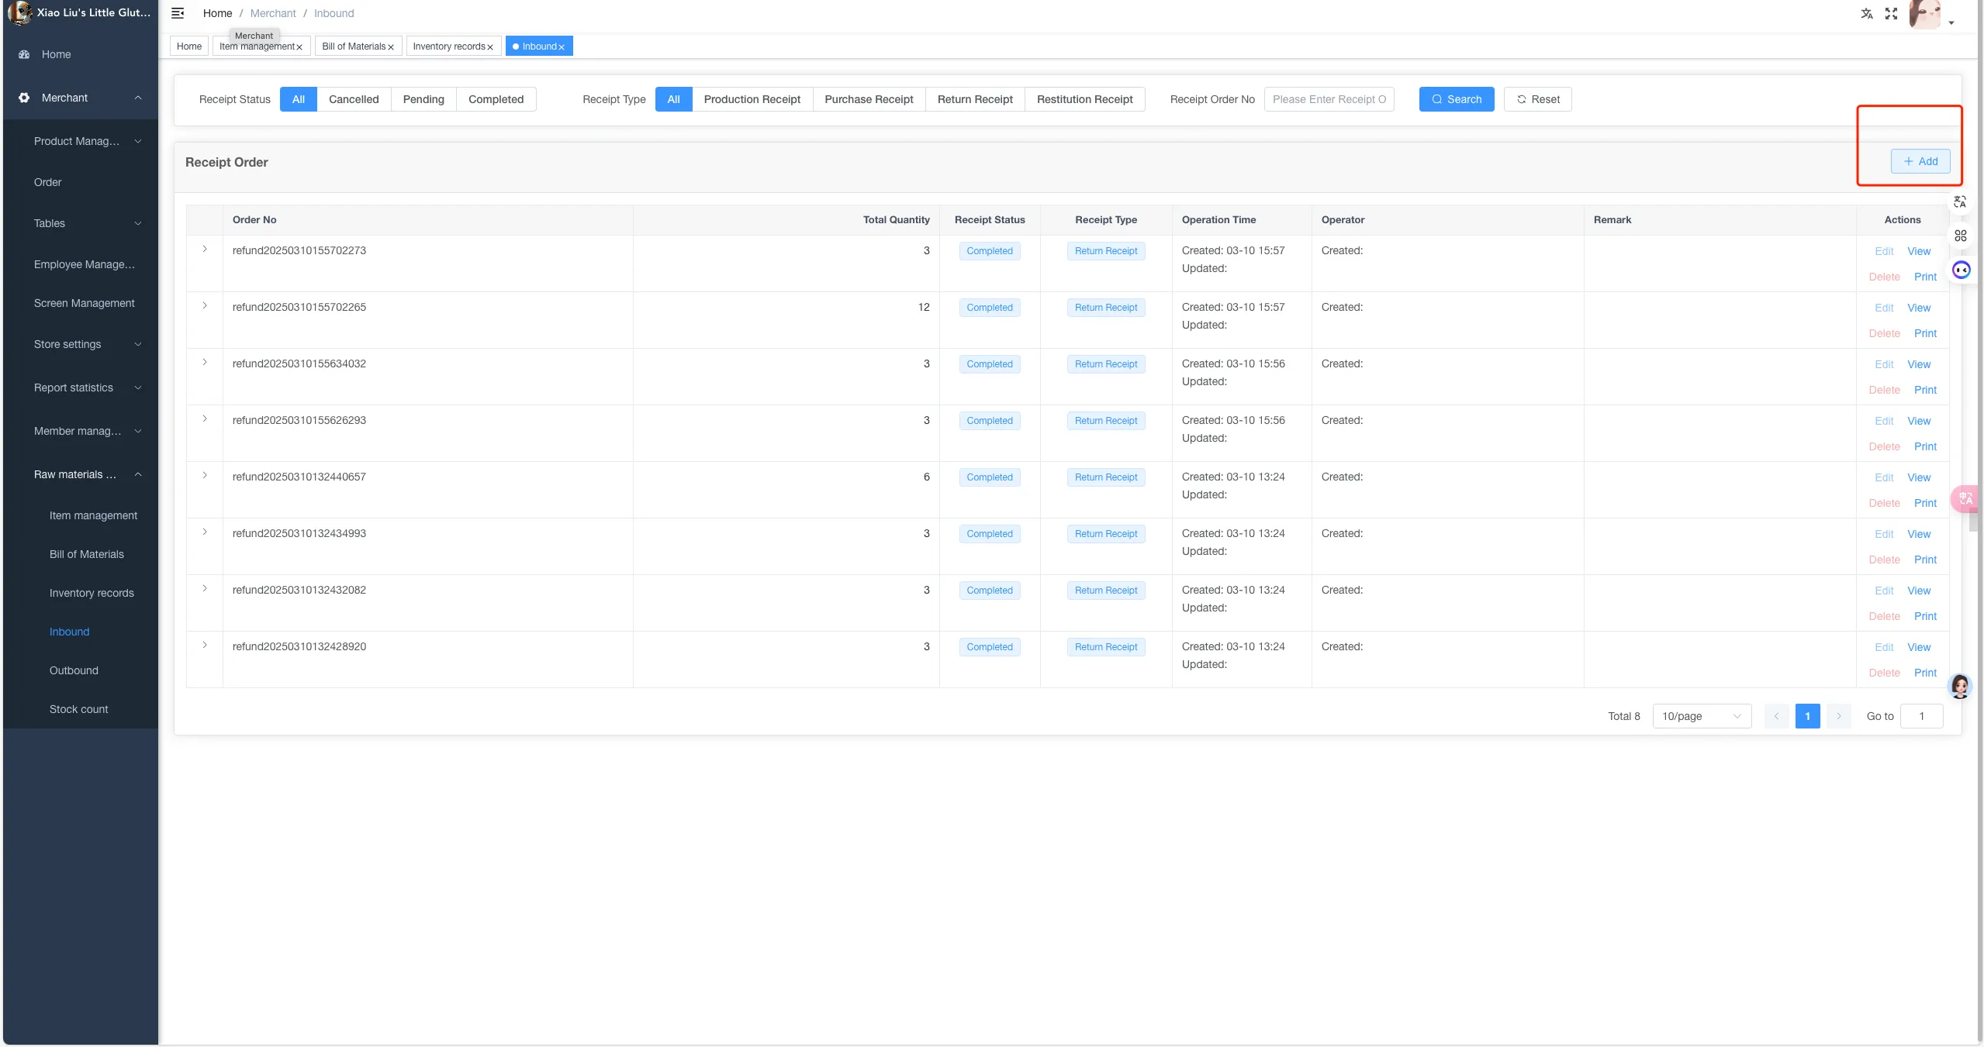This screenshot has width=1984, height=1047.
Task: Close the Item management tab
Action: [299, 47]
